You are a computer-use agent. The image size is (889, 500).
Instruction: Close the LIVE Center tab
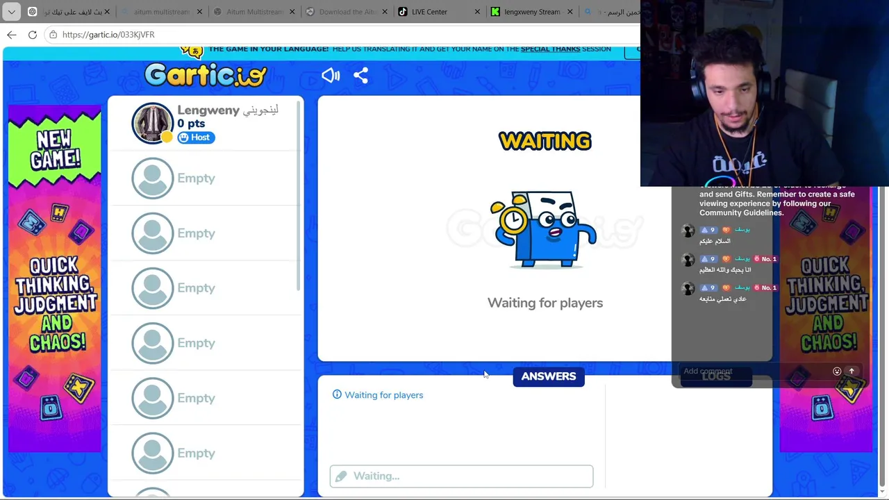[477, 12]
